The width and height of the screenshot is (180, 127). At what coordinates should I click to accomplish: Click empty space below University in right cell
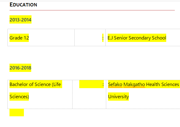(x=143, y=105)
